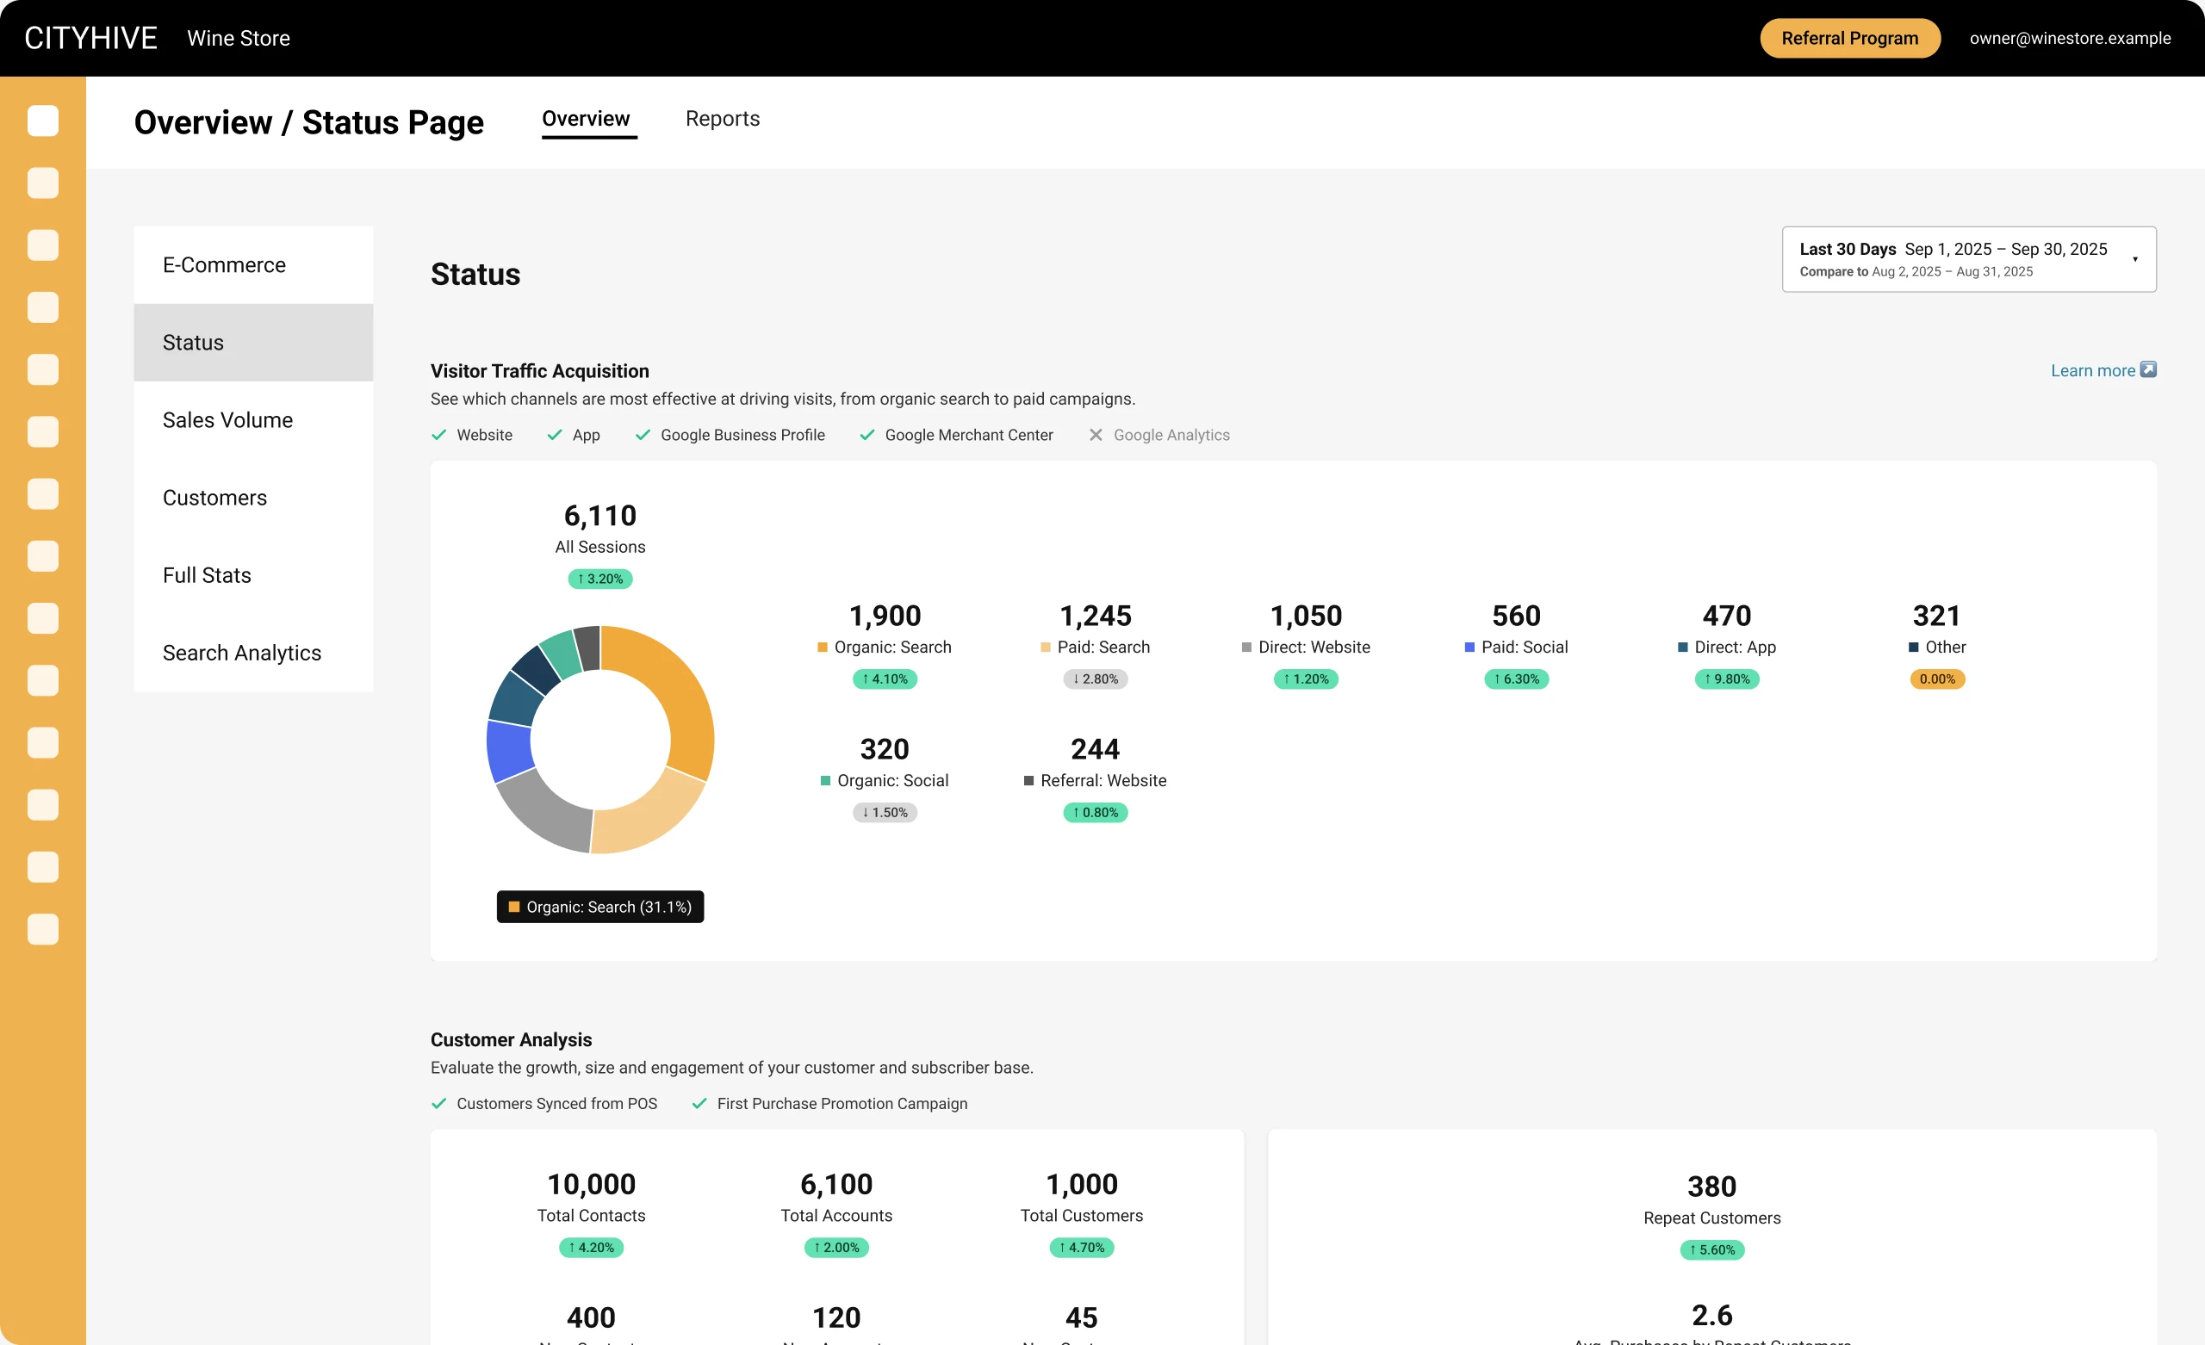Click checkmark beside First Purchase Promotion Campaign
The width and height of the screenshot is (2205, 1345).
click(x=699, y=1103)
